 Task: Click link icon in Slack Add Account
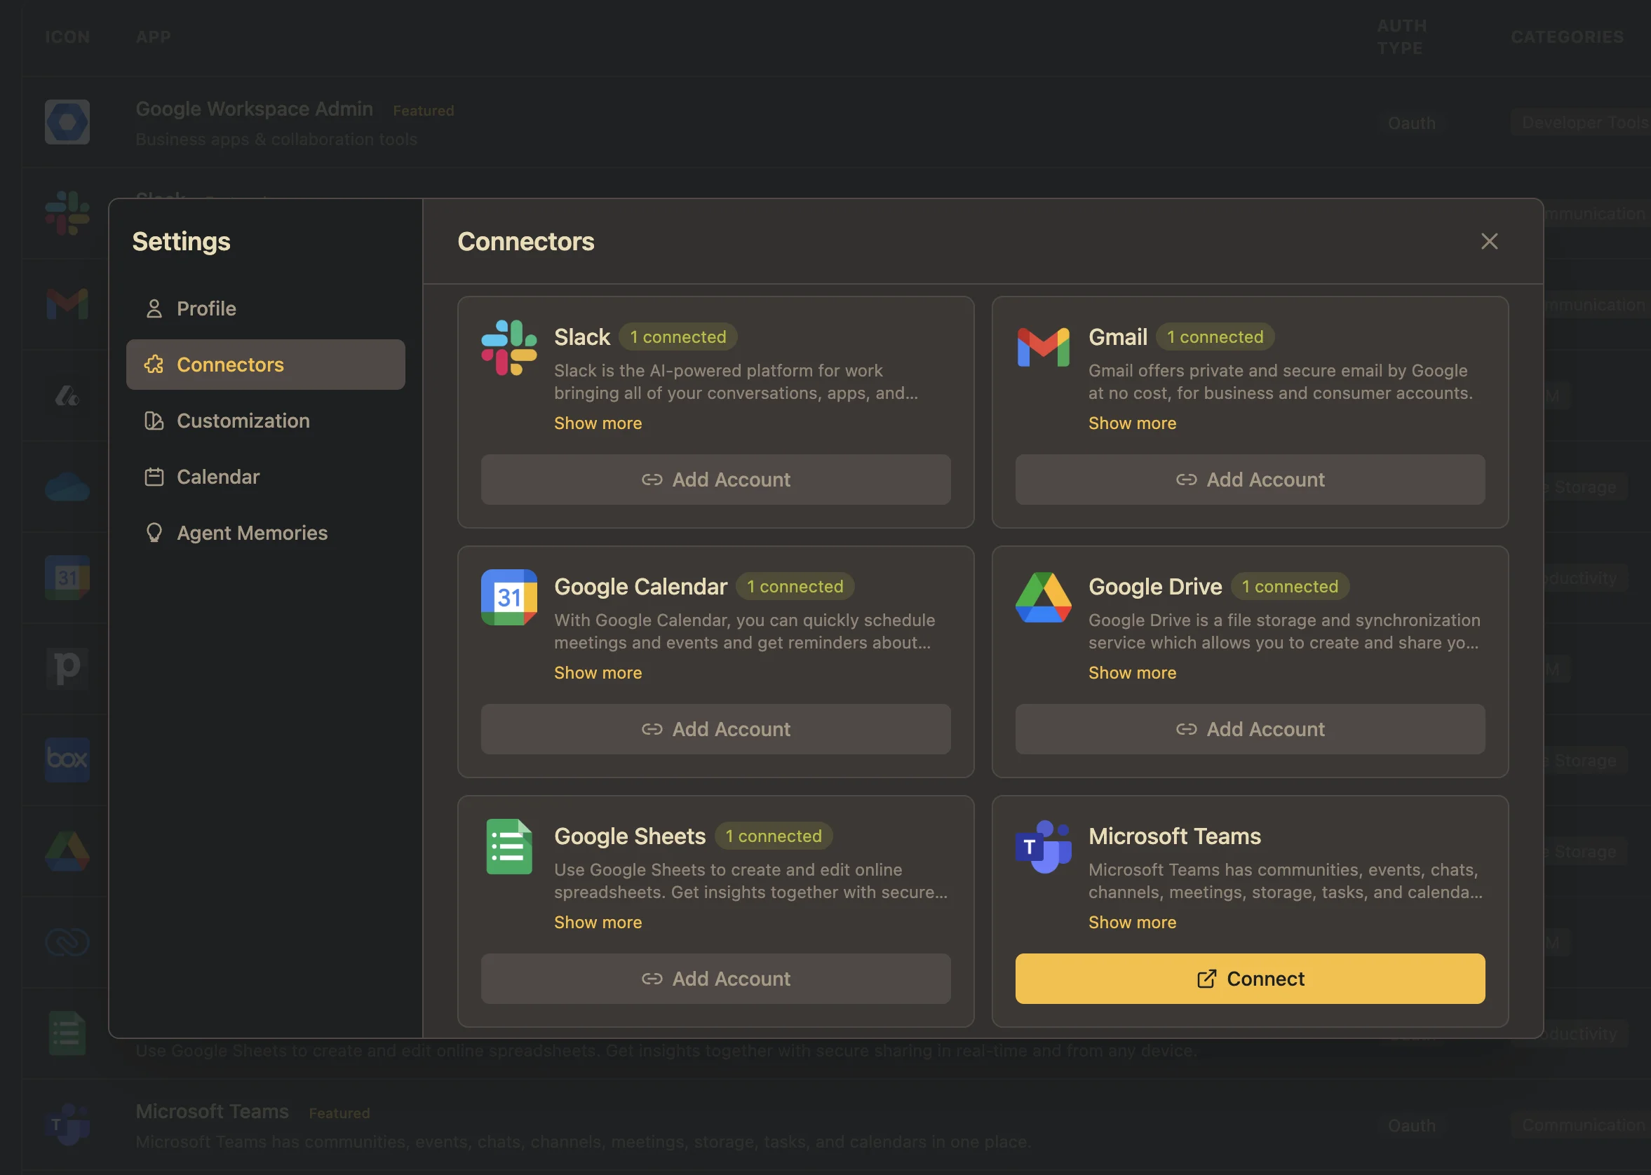(652, 480)
